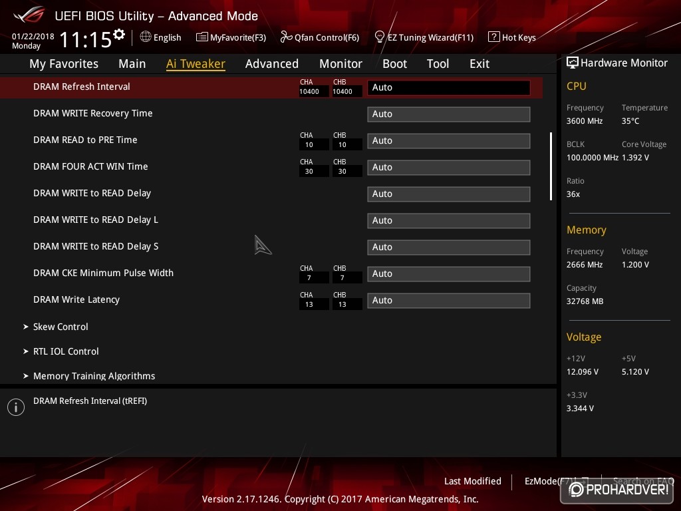Open the Boot tab
Screen dimensions: 681x511
point(394,64)
